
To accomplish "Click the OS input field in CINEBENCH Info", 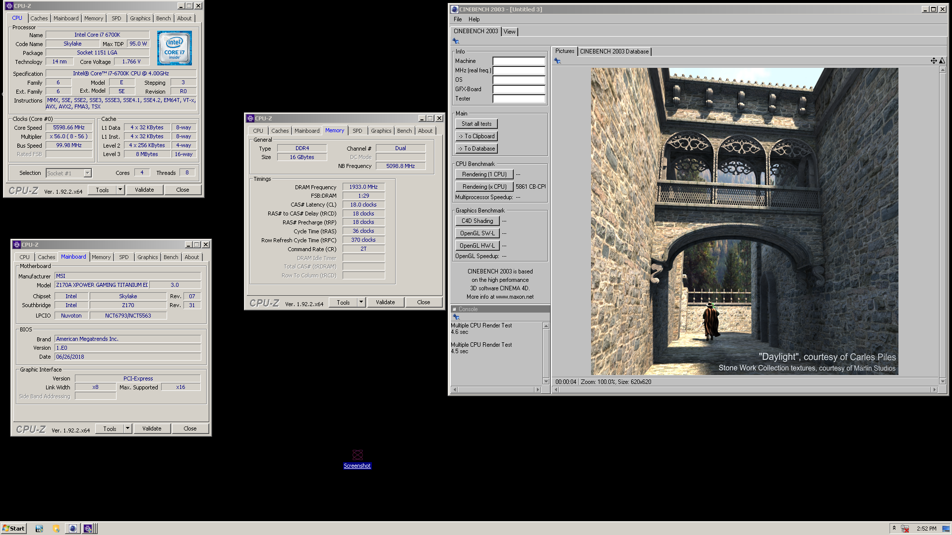I will point(519,80).
